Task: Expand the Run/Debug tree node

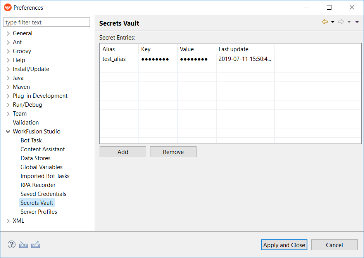Action: tap(8, 105)
